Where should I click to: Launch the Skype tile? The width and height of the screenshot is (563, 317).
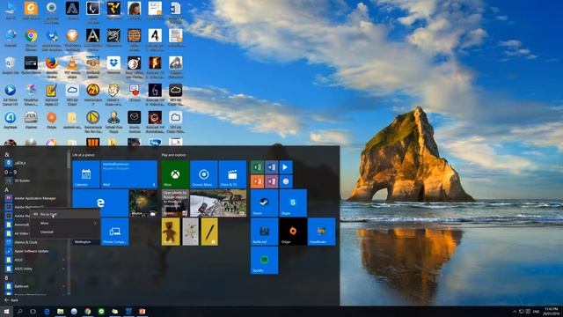click(x=293, y=203)
